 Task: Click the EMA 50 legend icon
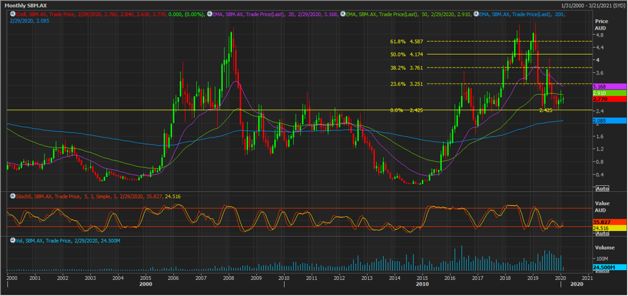point(341,14)
